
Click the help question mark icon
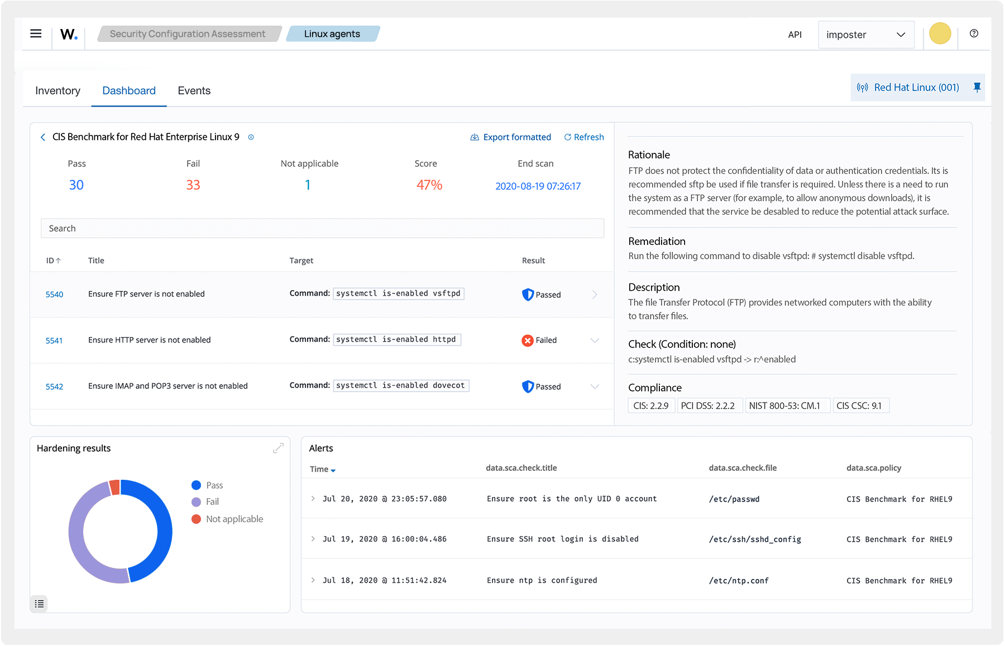coord(974,34)
